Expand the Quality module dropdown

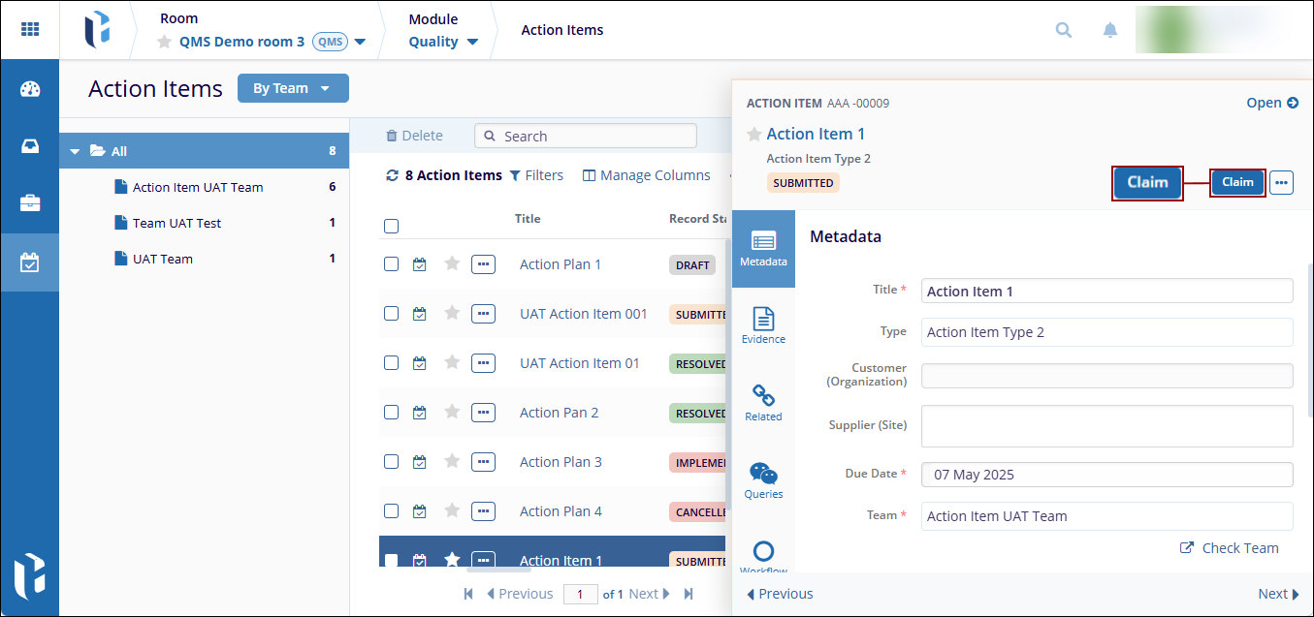click(444, 42)
